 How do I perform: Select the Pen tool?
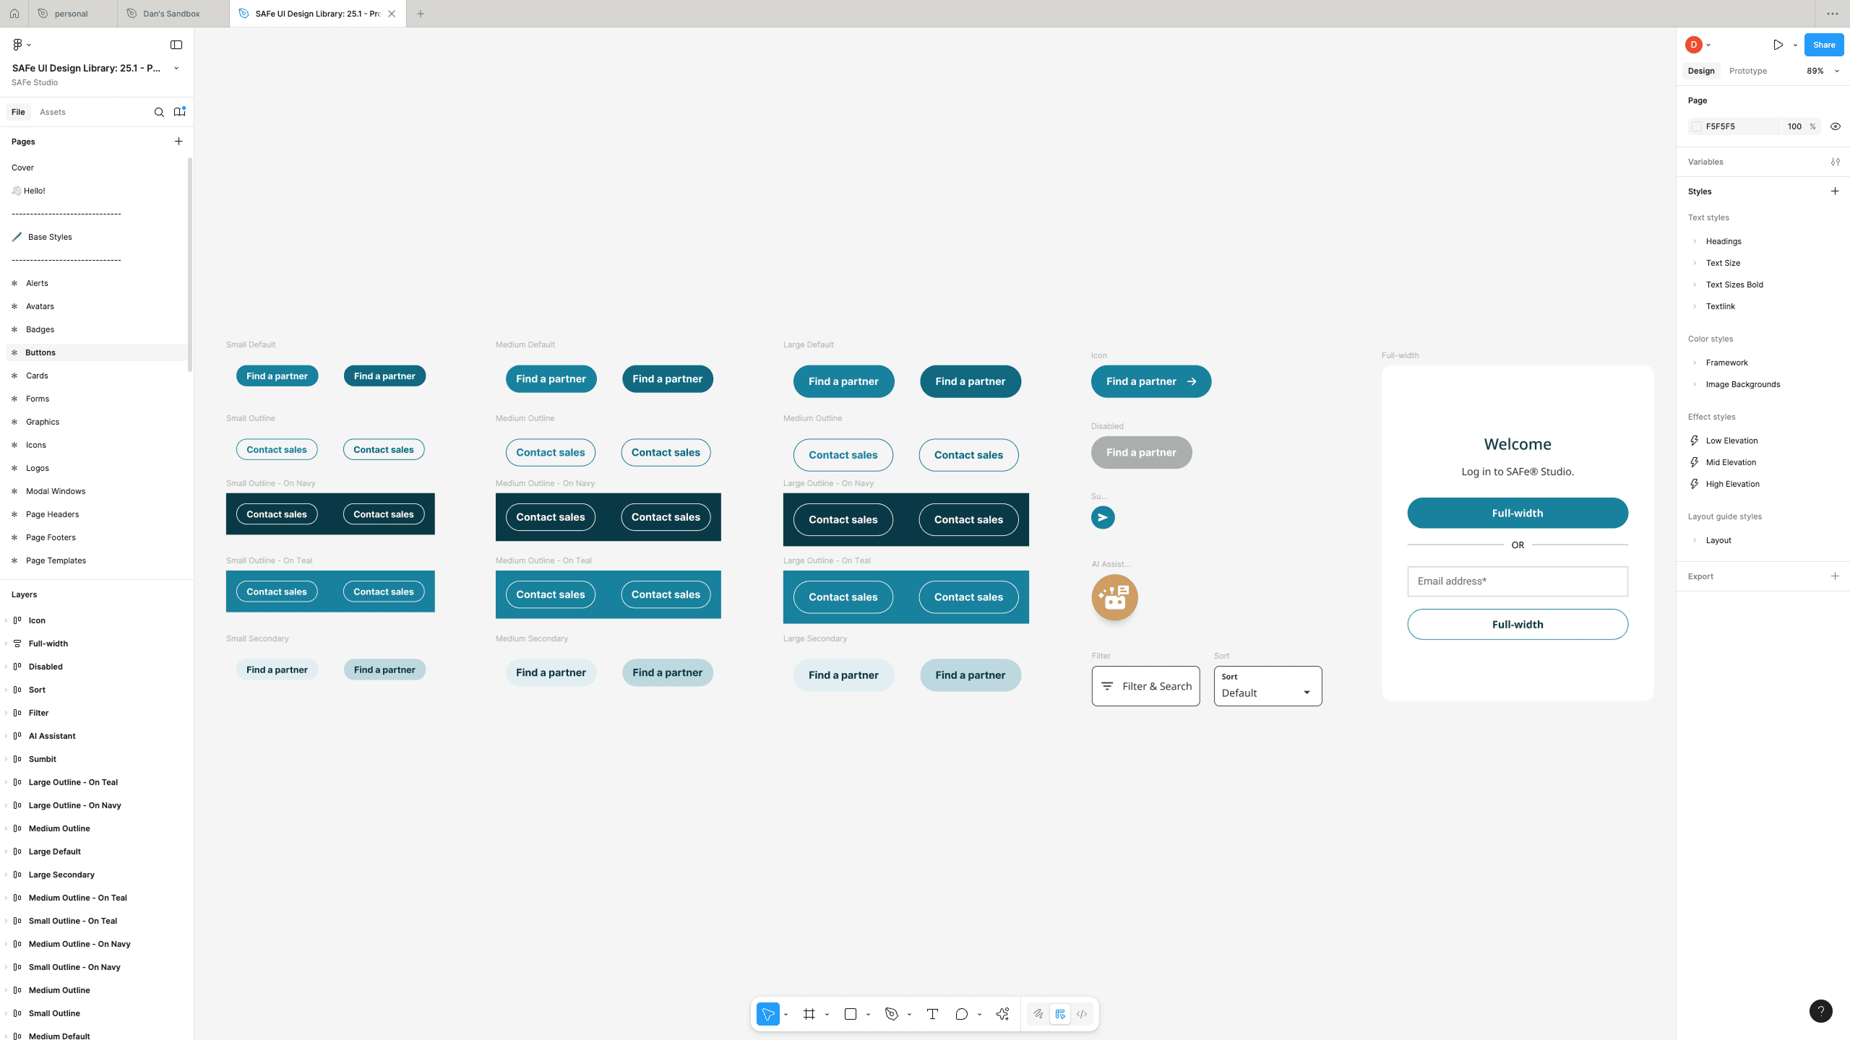[x=891, y=1014]
